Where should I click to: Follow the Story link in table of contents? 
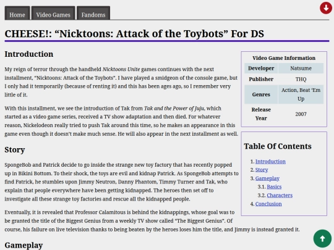pos(262,170)
